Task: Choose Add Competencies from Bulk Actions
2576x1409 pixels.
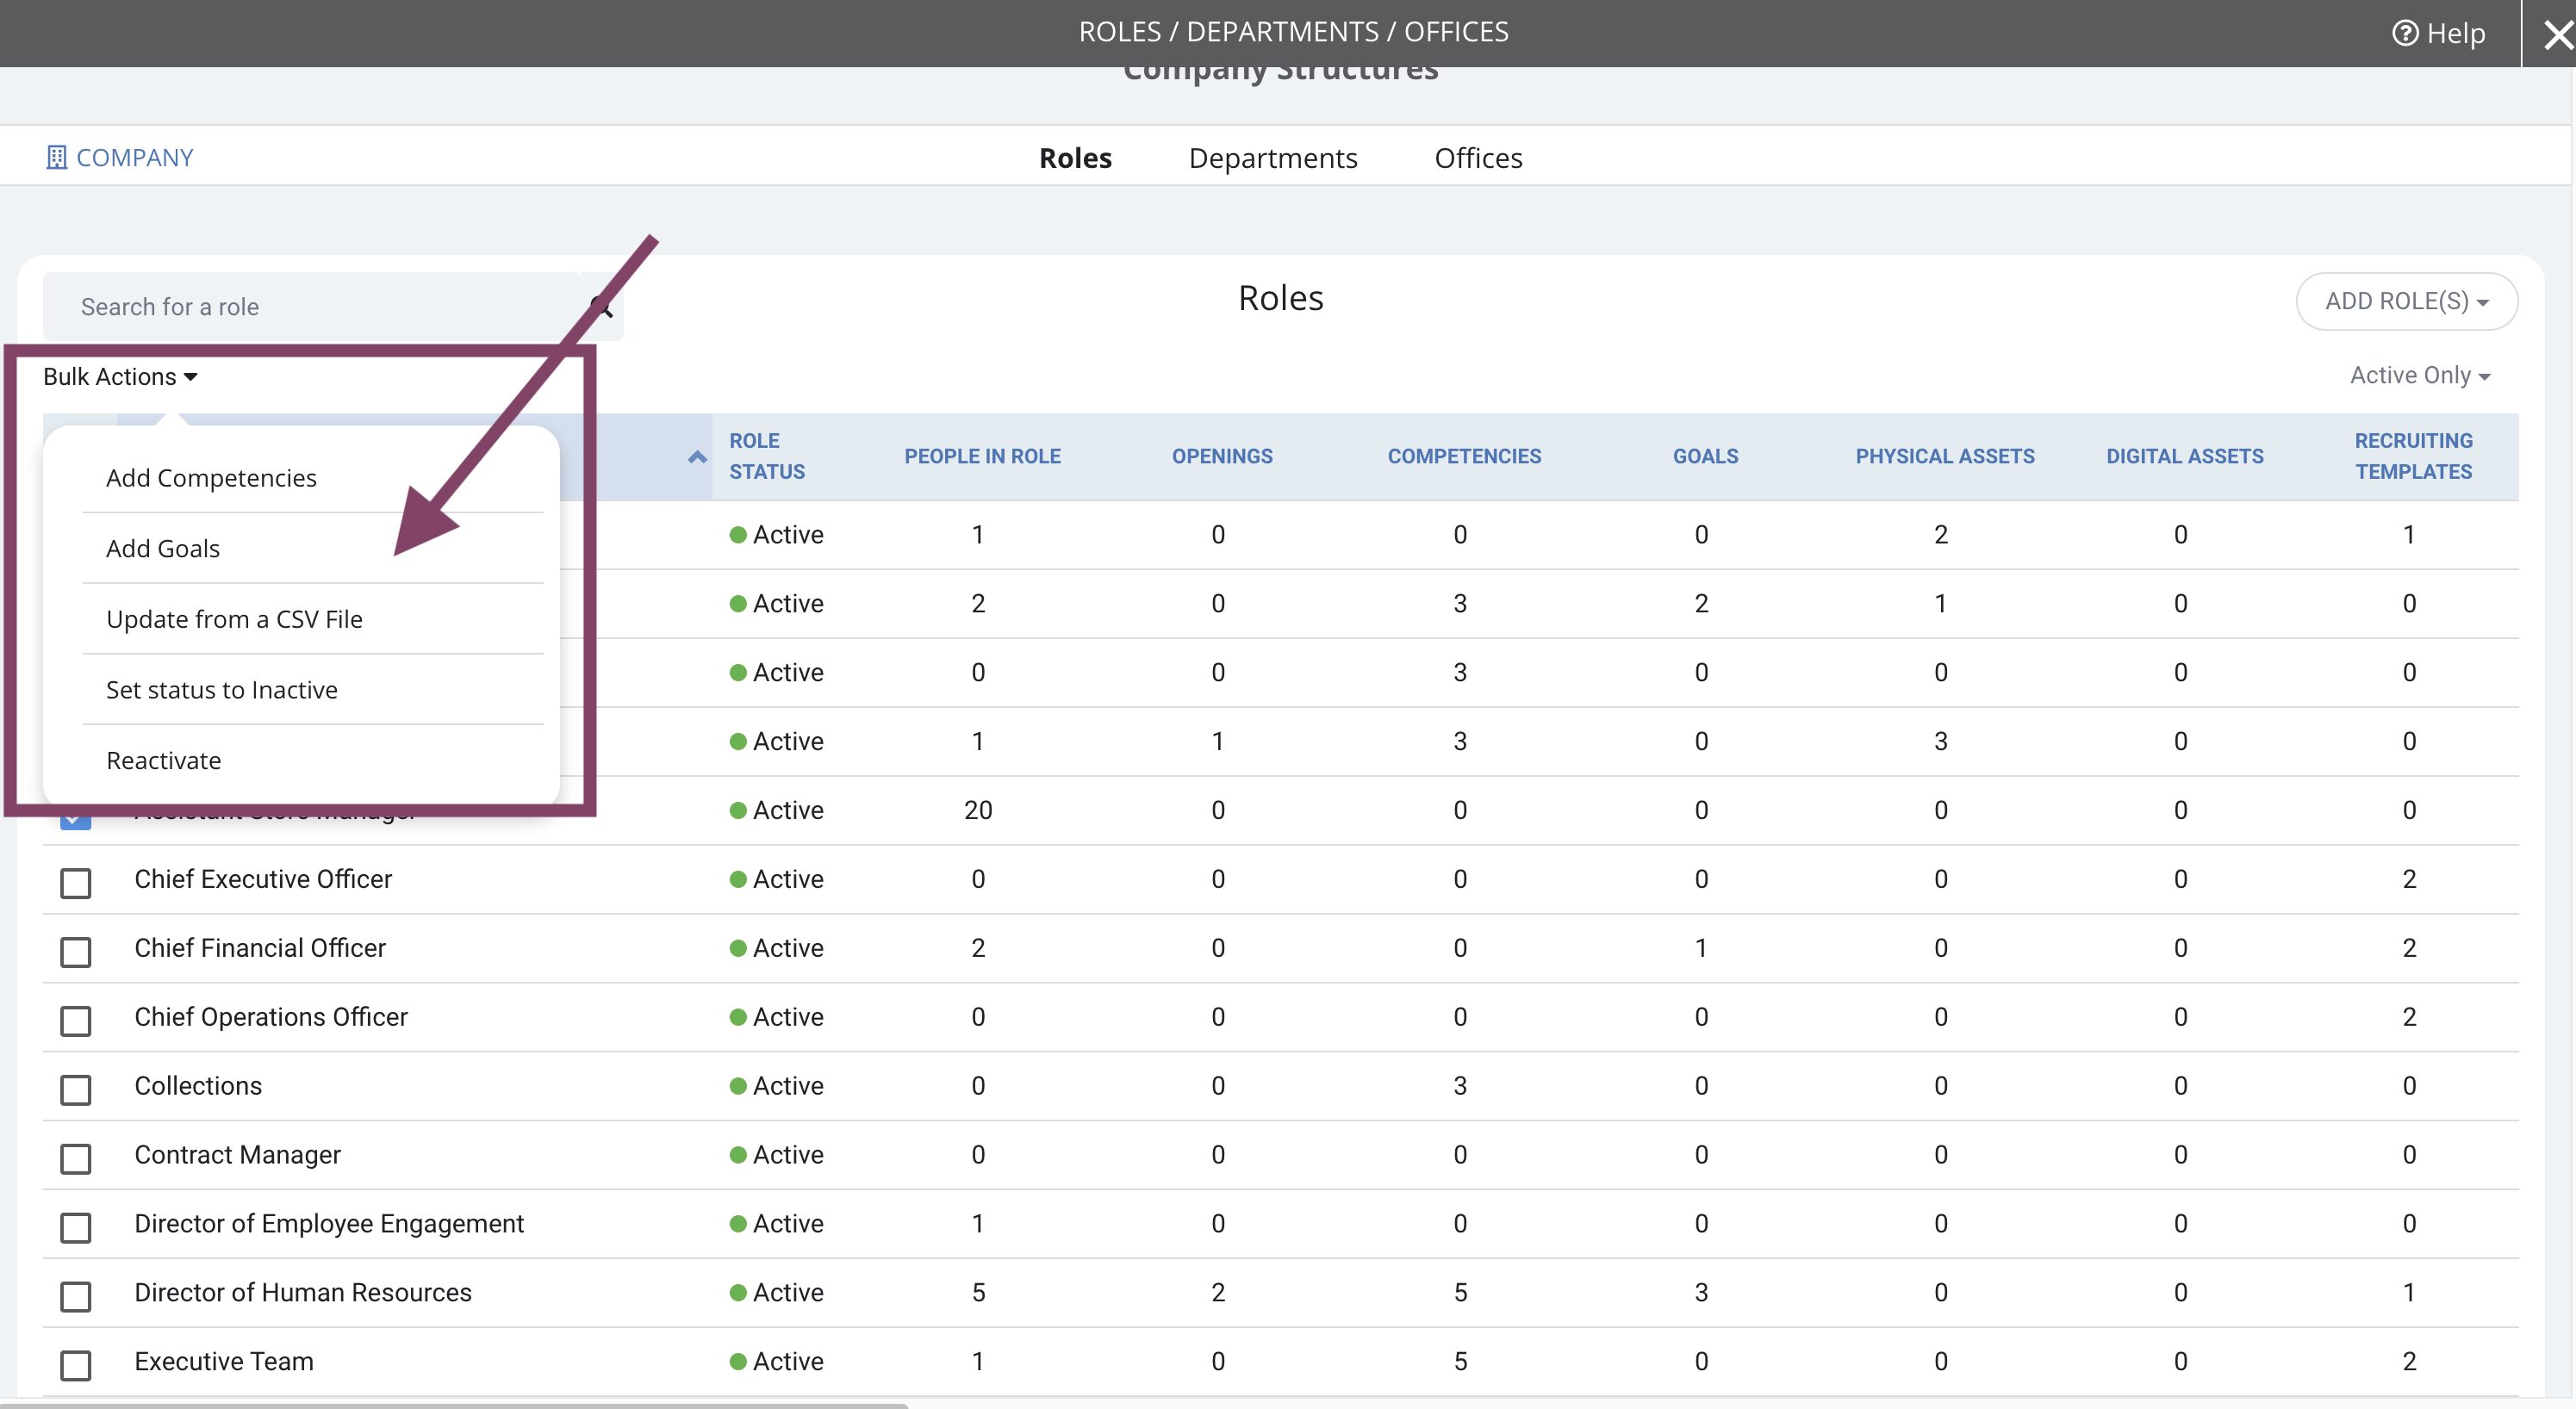Action: click(211, 478)
